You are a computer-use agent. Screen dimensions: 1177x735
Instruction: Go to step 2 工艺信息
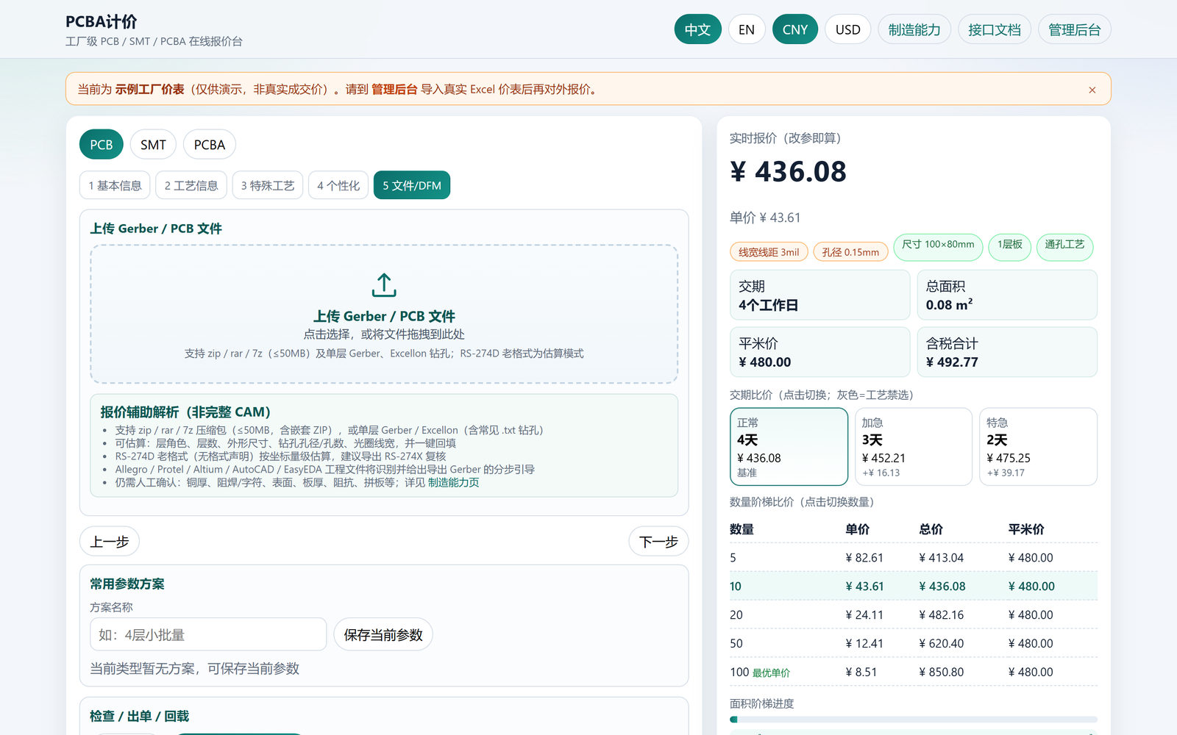coord(191,185)
